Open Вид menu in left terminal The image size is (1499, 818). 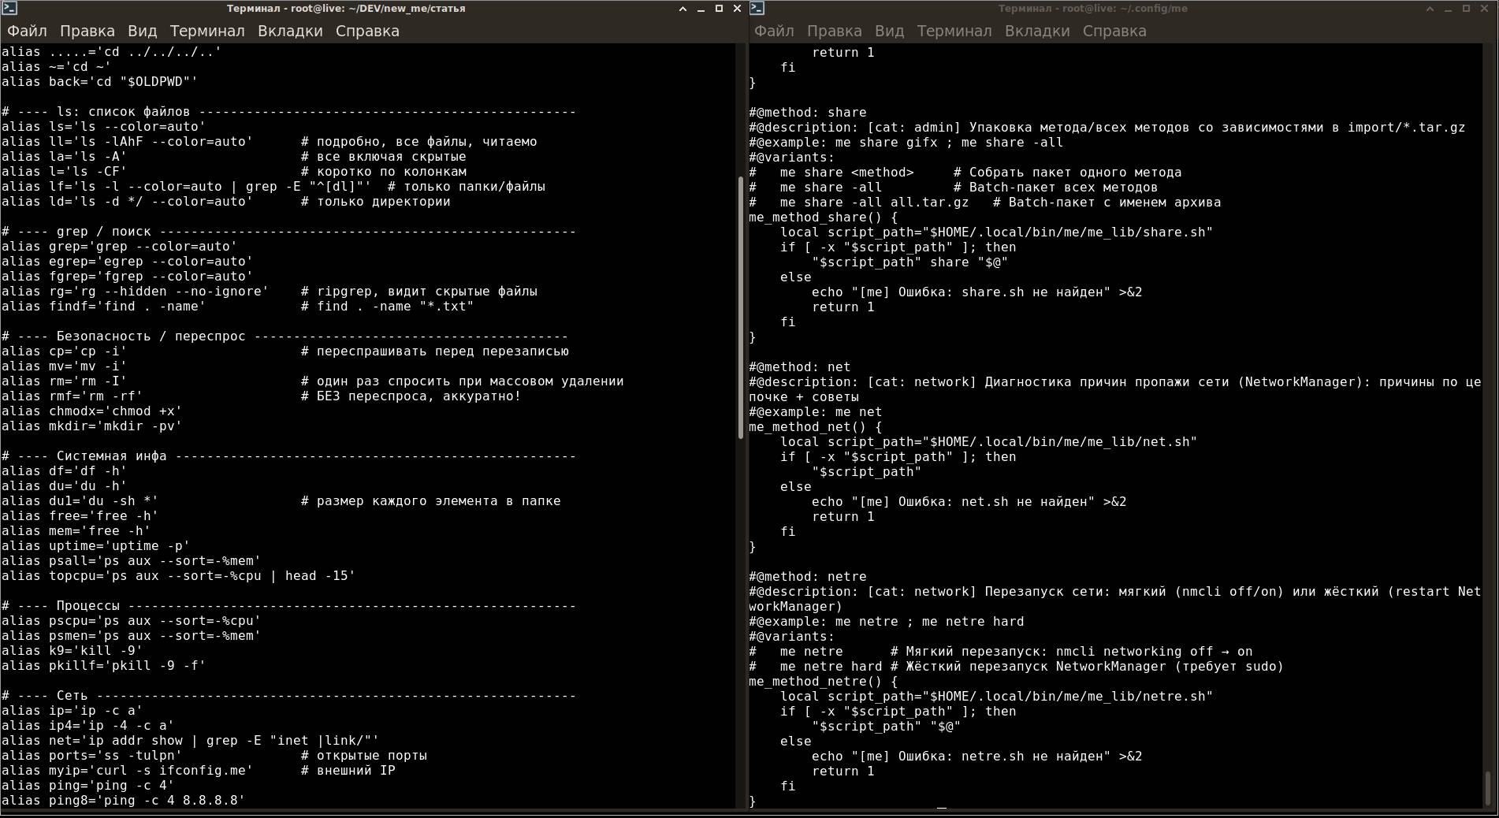click(142, 31)
